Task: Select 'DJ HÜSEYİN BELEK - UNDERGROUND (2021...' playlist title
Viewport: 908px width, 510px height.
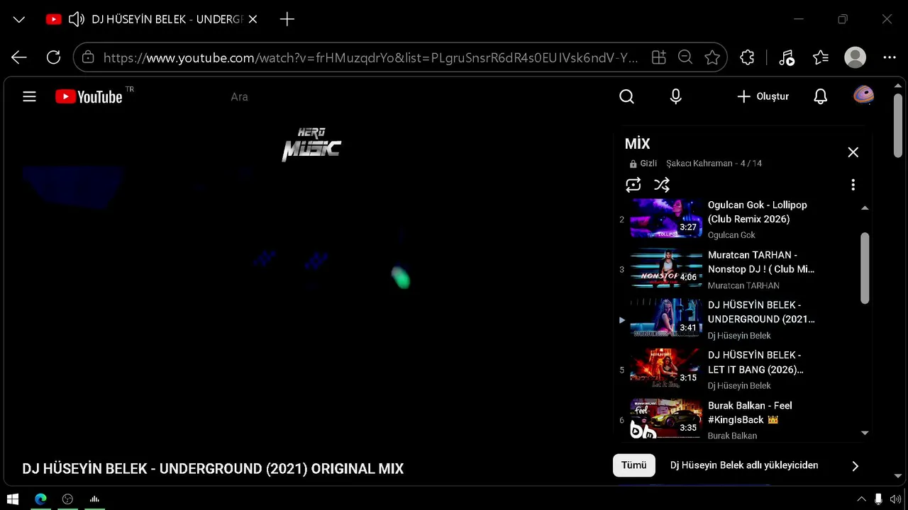Action: tap(761, 312)
